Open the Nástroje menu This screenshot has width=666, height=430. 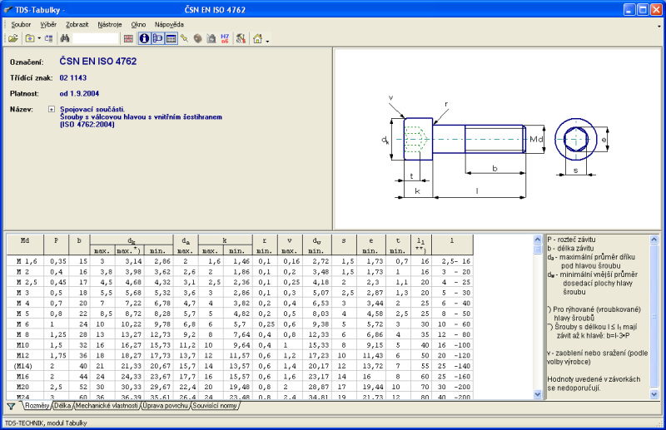pos(110,25)
